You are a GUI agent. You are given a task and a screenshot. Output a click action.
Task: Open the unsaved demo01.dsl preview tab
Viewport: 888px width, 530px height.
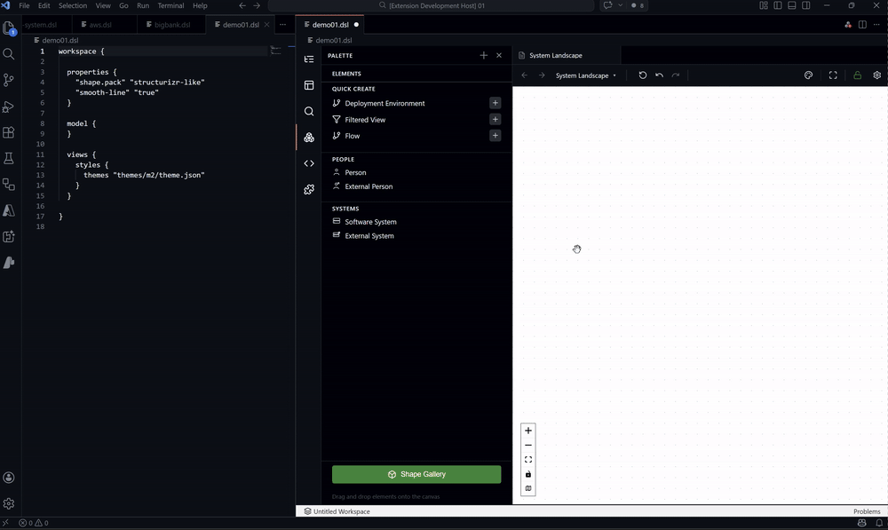coord(330,24)
